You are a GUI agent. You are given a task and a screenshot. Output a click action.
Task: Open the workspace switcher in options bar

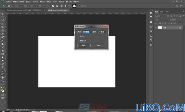181,6
